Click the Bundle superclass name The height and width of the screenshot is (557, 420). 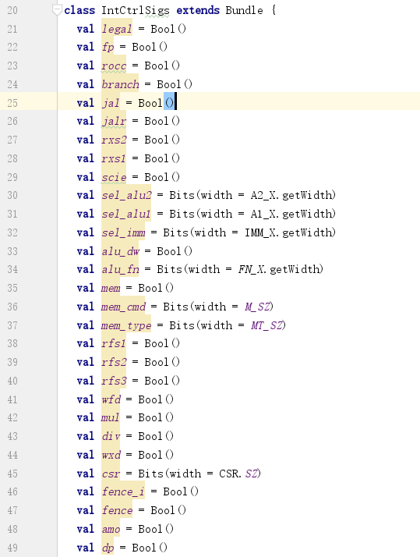244,10
